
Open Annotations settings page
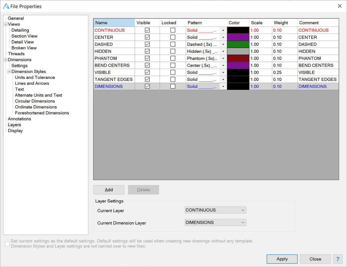tap(19, 119)
